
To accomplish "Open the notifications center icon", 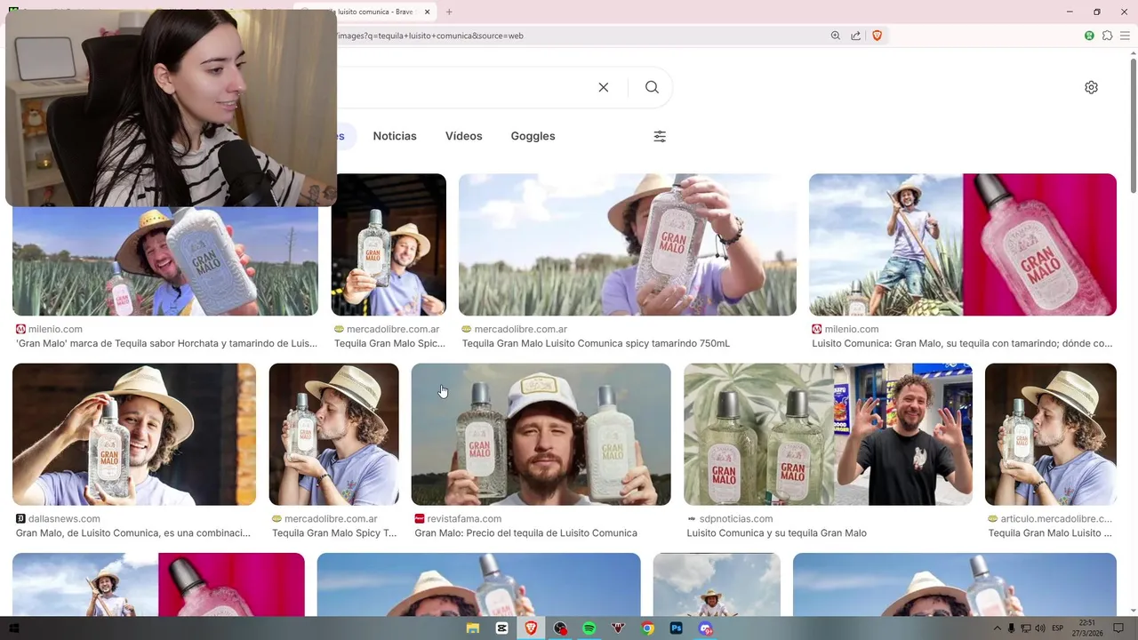I will 1118,628.
